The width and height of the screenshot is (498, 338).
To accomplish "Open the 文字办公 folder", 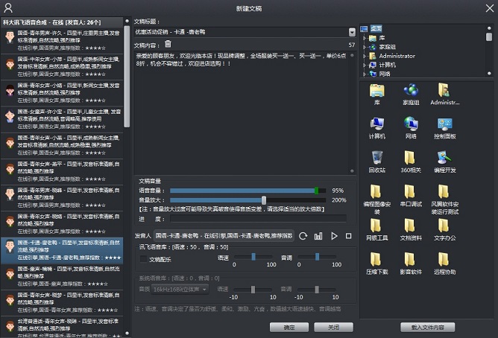I will (444, 230).
